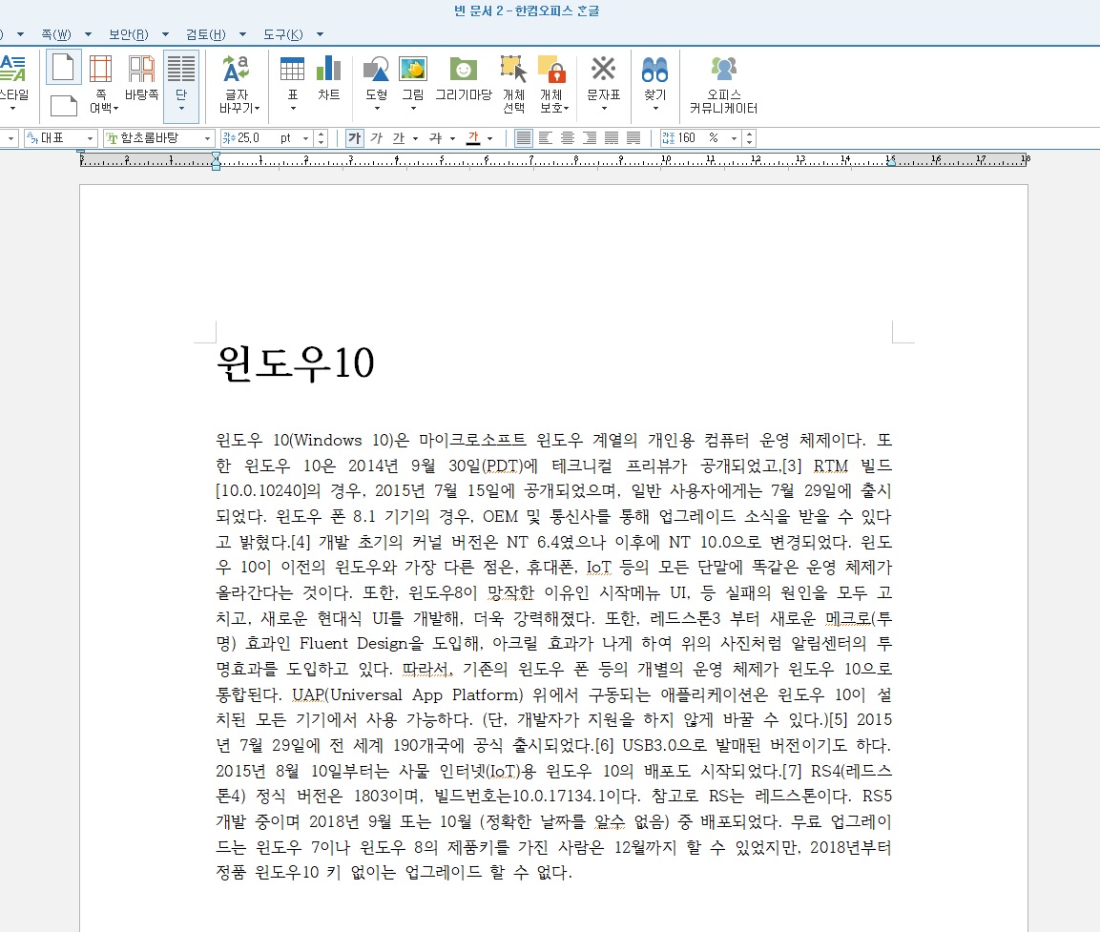Screen dimensions: 1100x932
Task: Set paragraph to left alignment
Action: pyautogui.click(x=545, y=138)
